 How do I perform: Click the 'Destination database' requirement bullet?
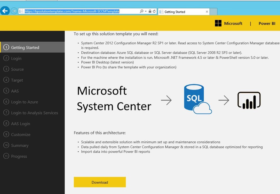point(161,53)
